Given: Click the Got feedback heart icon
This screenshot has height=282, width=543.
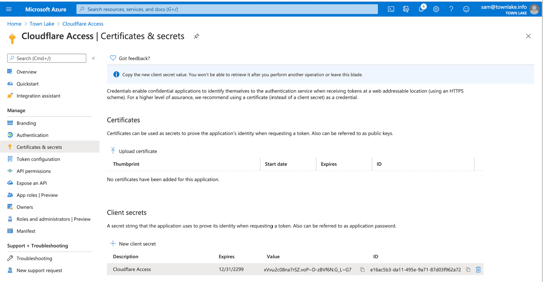Looking at the screenshot, I should point(113,58).
